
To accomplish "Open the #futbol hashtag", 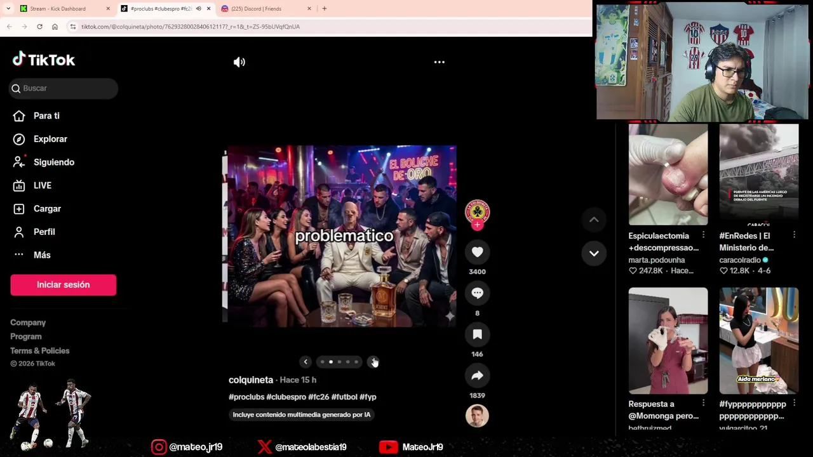I will coord(344,397).
